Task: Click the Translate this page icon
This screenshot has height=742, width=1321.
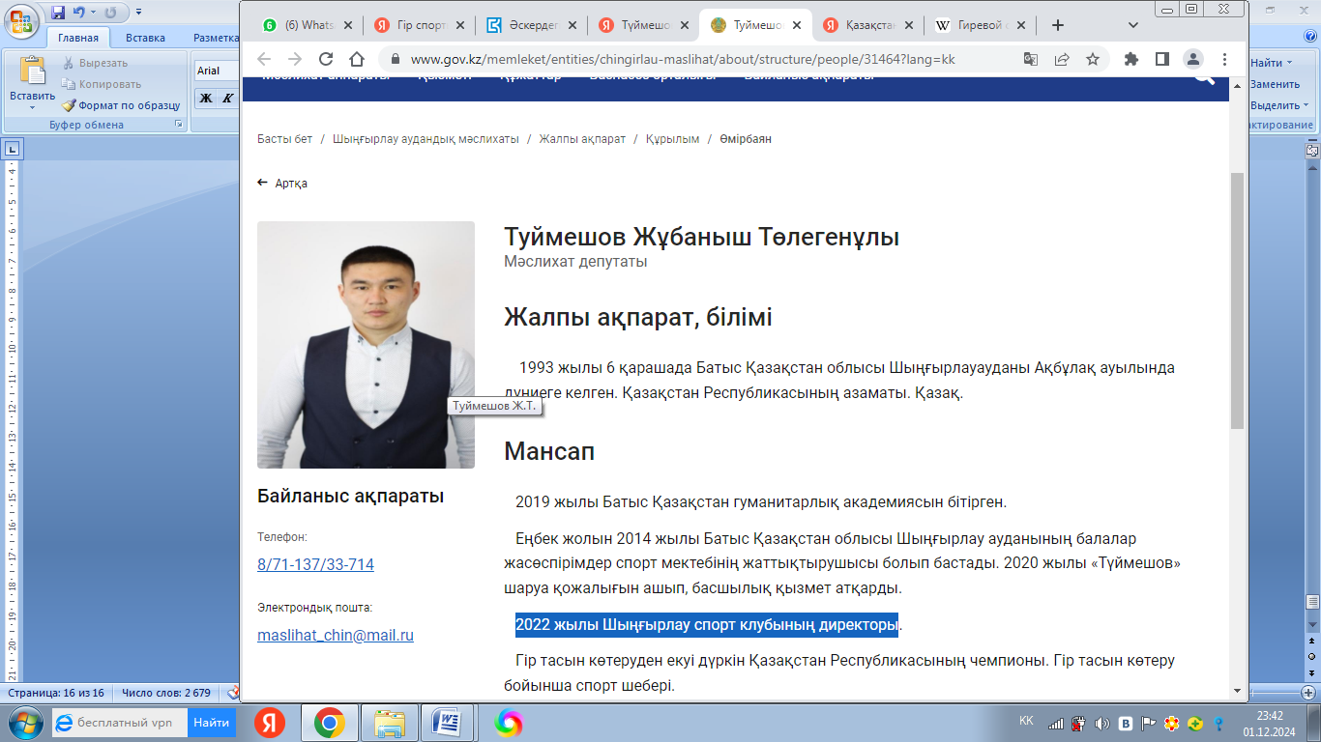Action: 1031,59
